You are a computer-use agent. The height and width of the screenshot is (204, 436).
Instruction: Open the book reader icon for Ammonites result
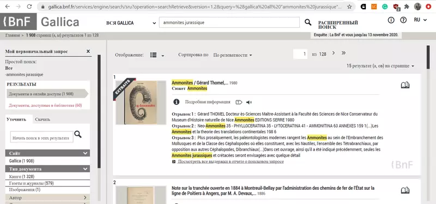[x=405, y=85]
